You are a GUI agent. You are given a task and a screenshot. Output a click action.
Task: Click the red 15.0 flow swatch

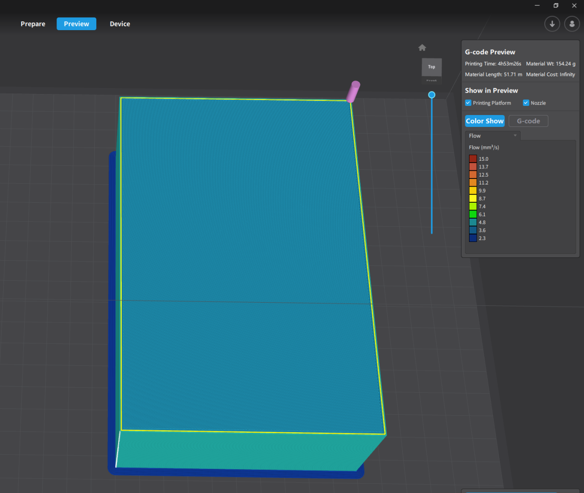coord(473,159)
